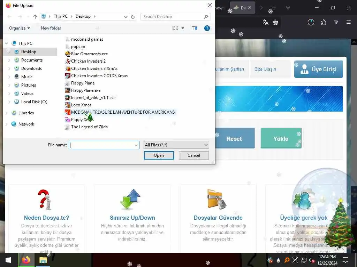The width and height of the screenshot is (357, 267).
Task: Click the Search Desktop field
Action: [176, 17]
